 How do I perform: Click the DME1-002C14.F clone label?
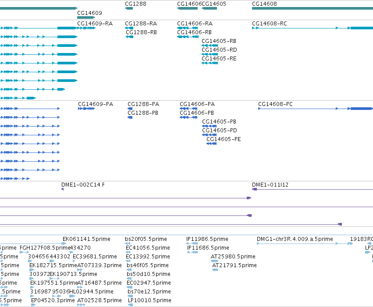click(83, 185)
